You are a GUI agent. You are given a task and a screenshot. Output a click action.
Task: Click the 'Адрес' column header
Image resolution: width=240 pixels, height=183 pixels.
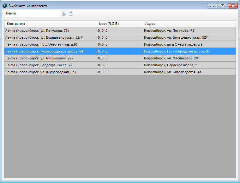[x=189, y=24]
